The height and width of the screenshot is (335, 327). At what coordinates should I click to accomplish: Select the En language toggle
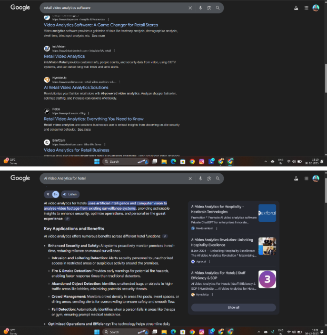55,194
